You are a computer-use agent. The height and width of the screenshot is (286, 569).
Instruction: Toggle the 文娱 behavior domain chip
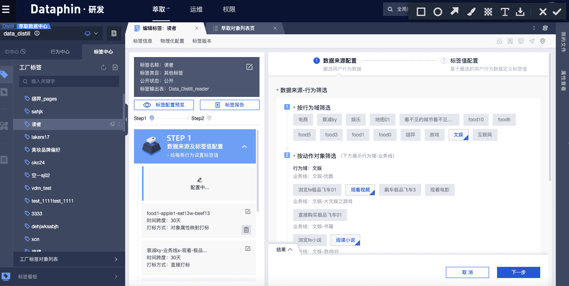(x=458, y=134)
